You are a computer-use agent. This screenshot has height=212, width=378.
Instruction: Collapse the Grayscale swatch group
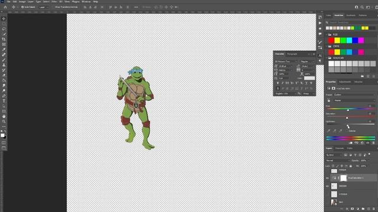click(327, 58)
